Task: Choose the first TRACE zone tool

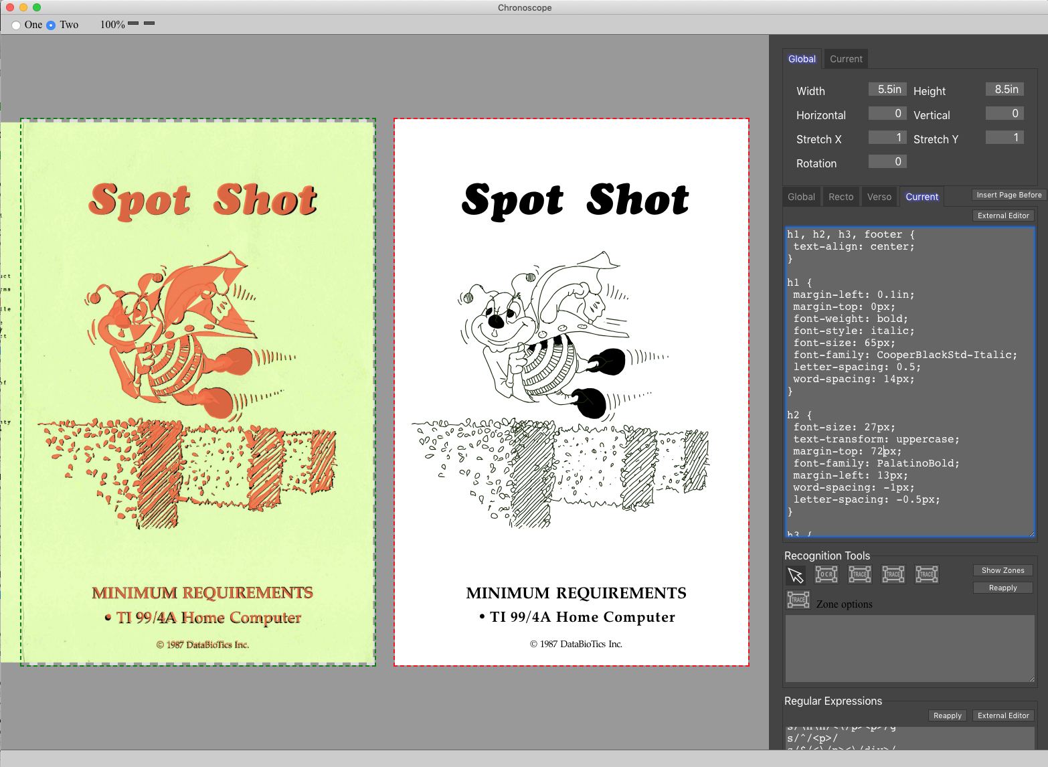Action: (860, 574)
